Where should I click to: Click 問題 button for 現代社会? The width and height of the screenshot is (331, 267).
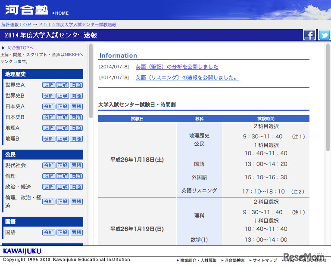[76, 165]
